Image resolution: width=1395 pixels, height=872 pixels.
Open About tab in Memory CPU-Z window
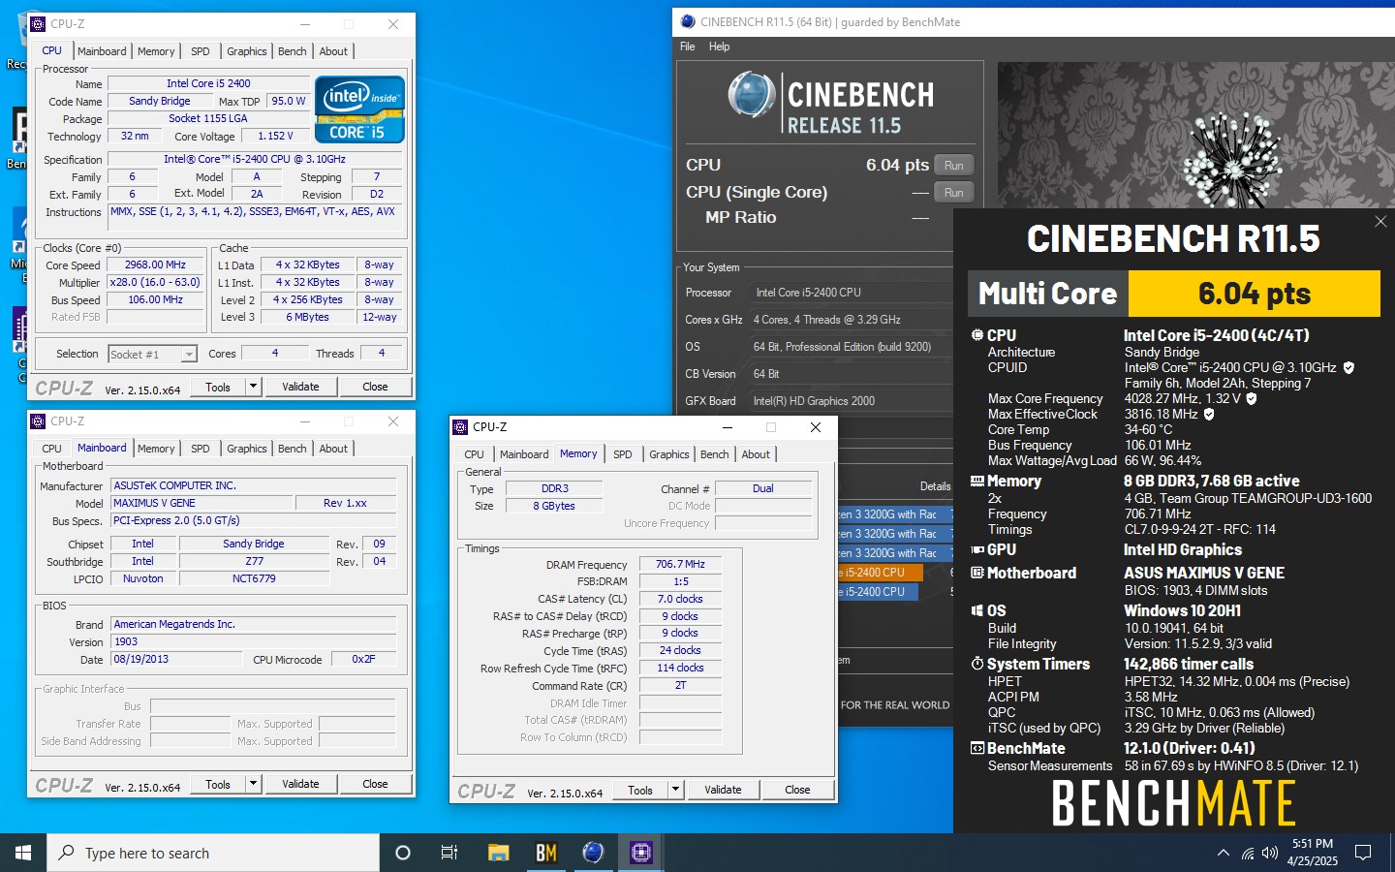coord(756,454)
